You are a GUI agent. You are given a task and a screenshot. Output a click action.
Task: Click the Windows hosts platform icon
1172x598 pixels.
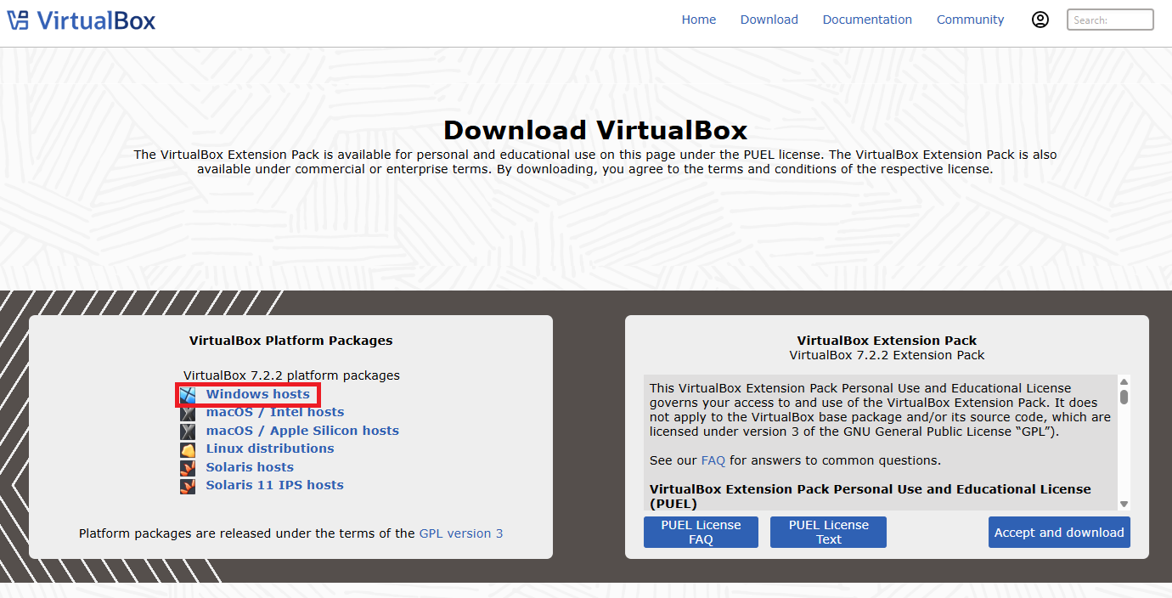[188, 395]
